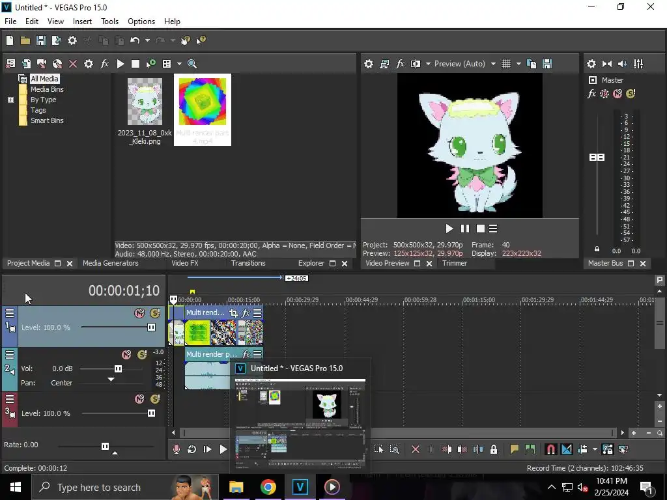
Task: Open Mixing Console icon in Master Bus
Action: click(638, 64)
